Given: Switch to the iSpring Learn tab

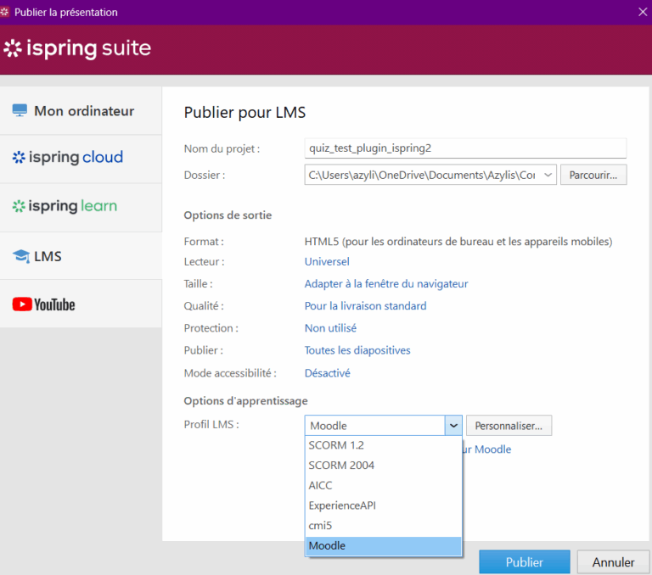Looking at the screenshot, I should pos(81,207).
